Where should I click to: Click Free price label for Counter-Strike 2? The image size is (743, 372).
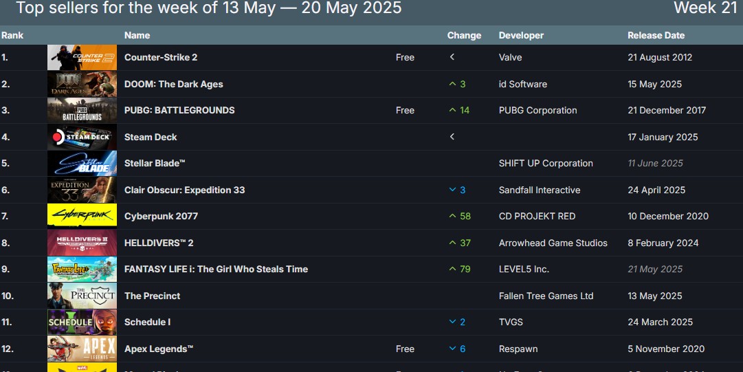point(405,57)
